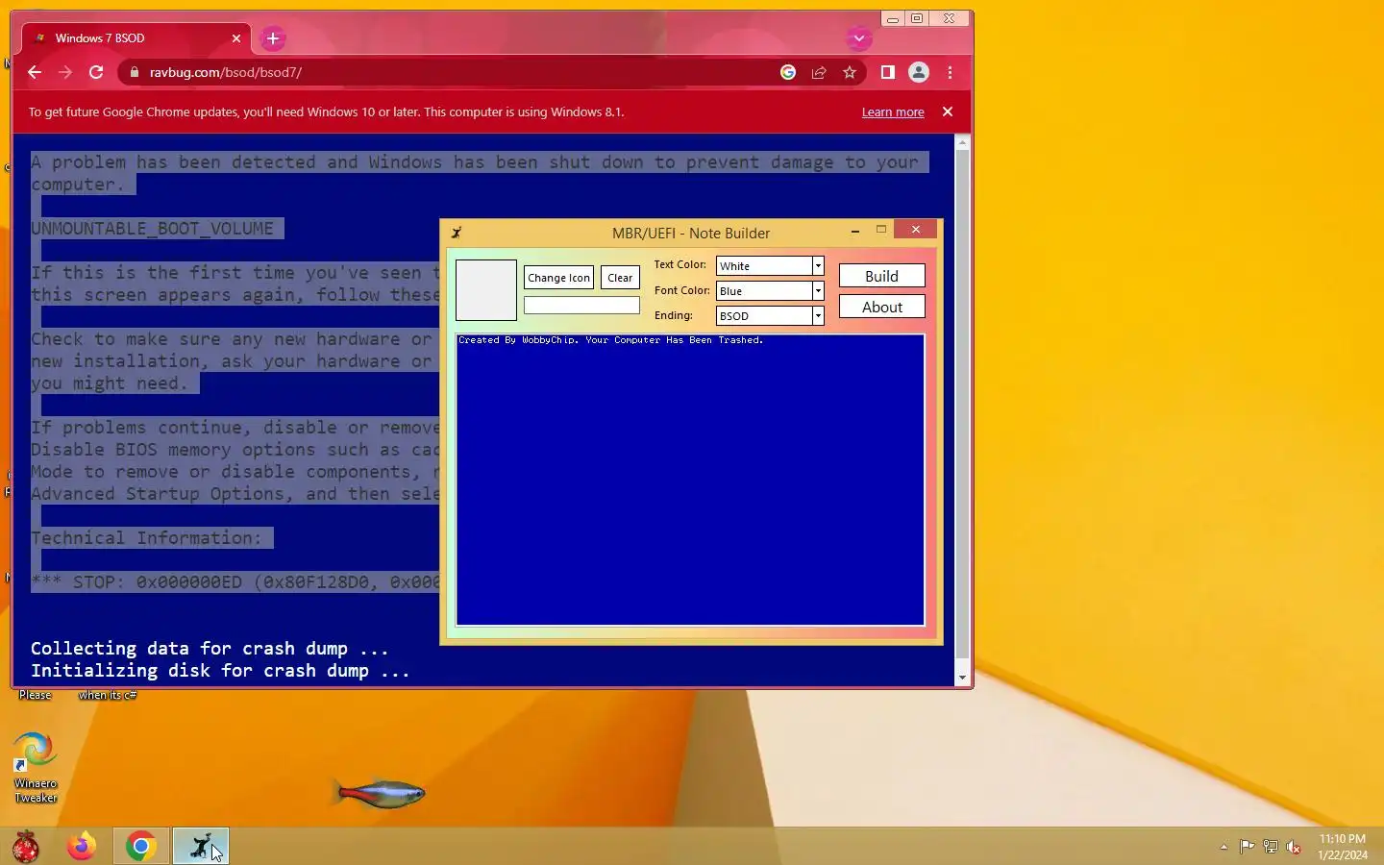Expand the Ending dropdown
This screenshot has width=1384, height=865.
pos(818,316)
